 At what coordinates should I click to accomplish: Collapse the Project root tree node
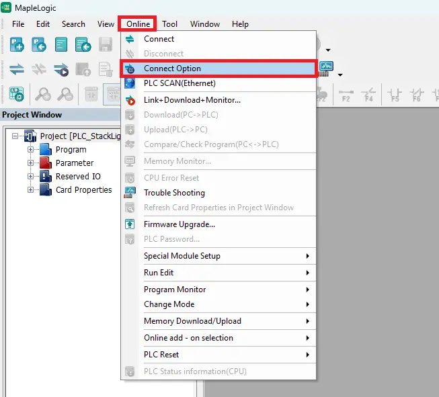tap(15, 136)
